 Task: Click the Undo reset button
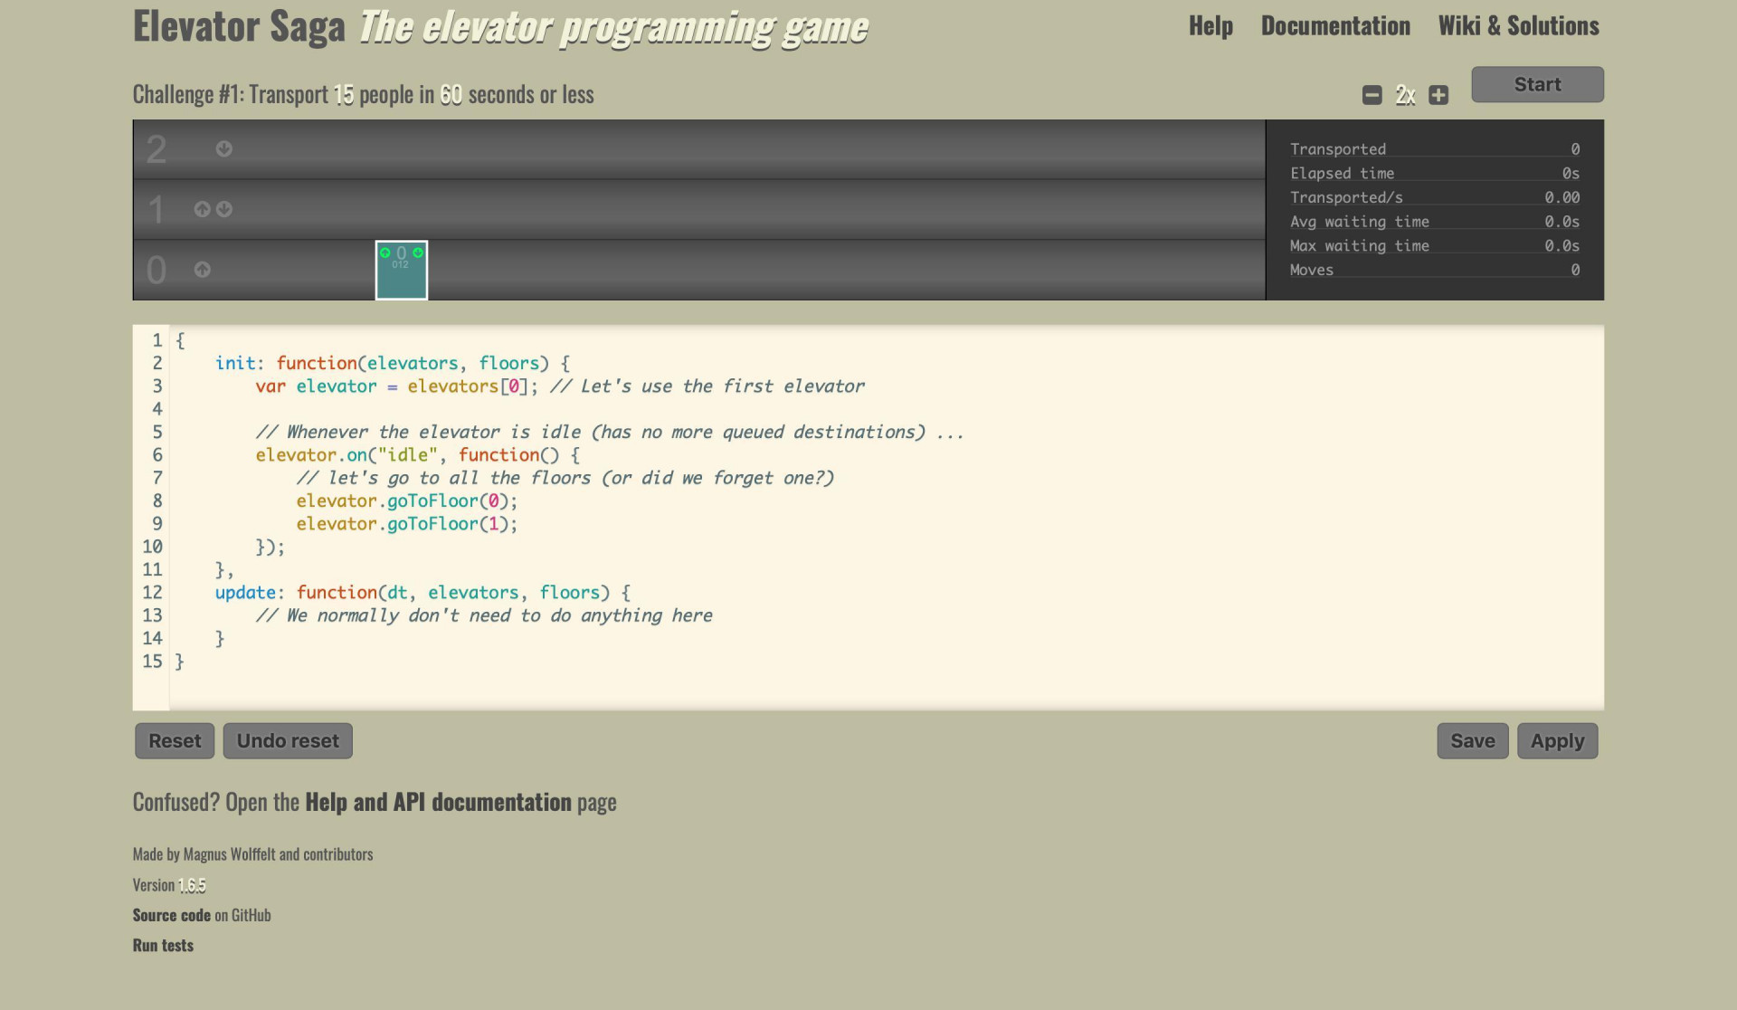pos(288,740)
